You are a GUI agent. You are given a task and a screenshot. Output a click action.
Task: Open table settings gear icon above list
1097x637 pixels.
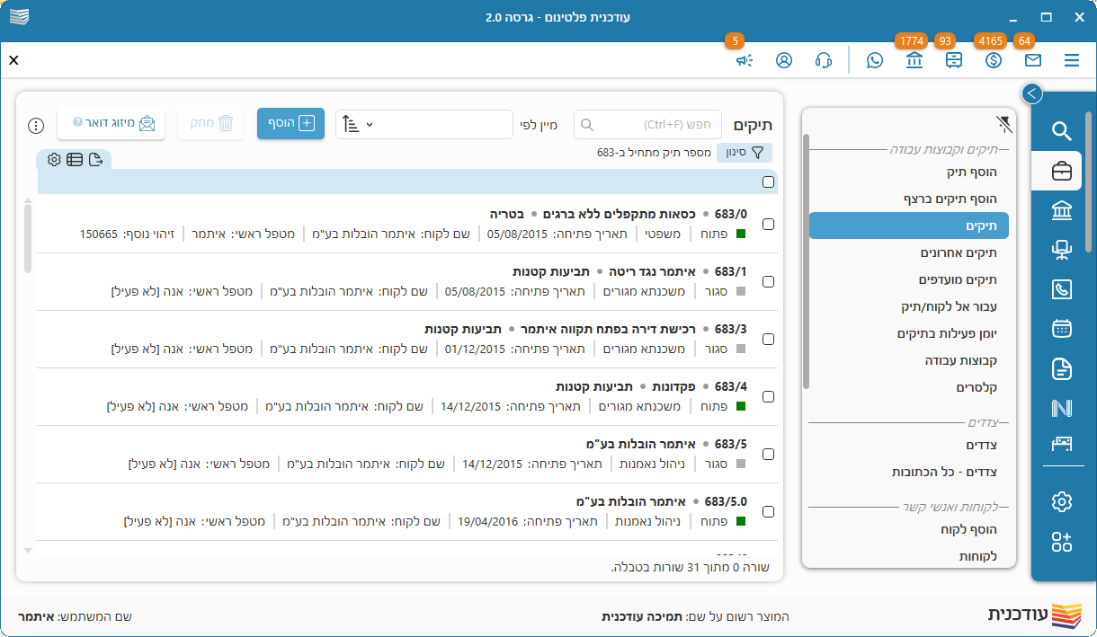(54, 159)
